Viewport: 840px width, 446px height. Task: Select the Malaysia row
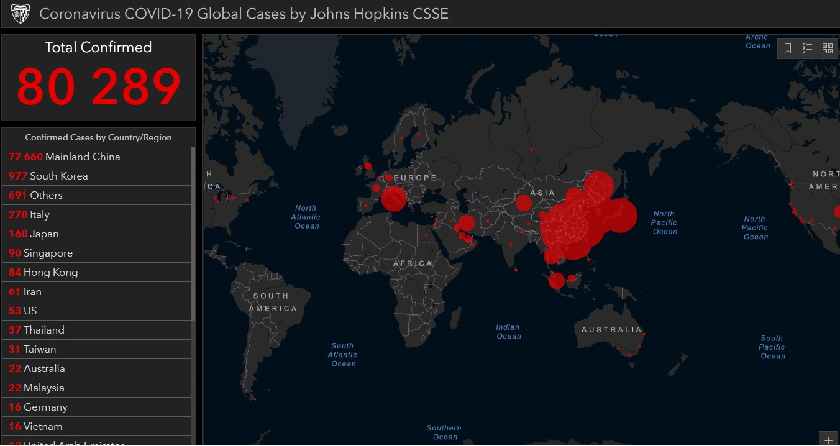tap(96, 388)
